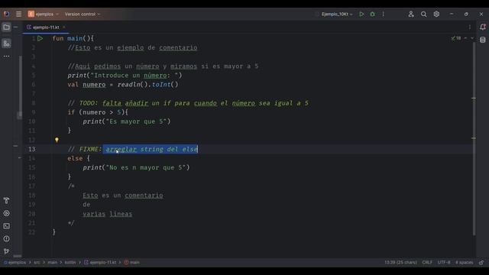Expand the Version control dropdown

point(83,14)
